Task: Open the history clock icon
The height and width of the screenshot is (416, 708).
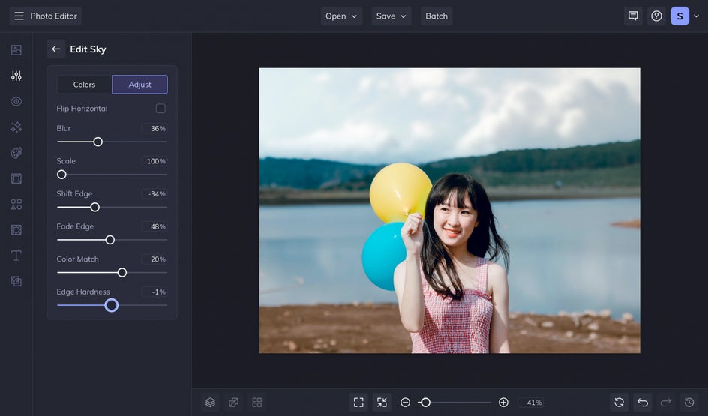Action: 689,402
